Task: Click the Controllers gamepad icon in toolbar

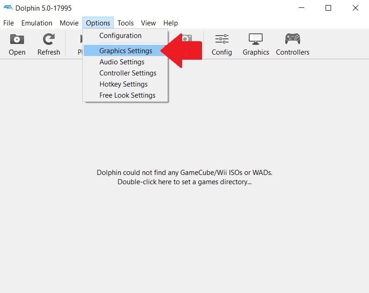Action: [x=292, y=40]
